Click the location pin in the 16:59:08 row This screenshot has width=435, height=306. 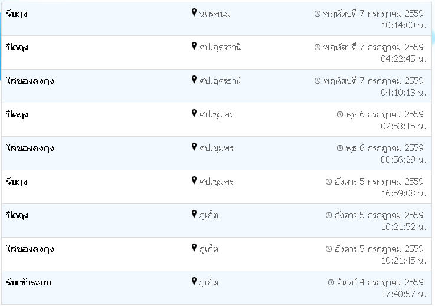(194, 181)
